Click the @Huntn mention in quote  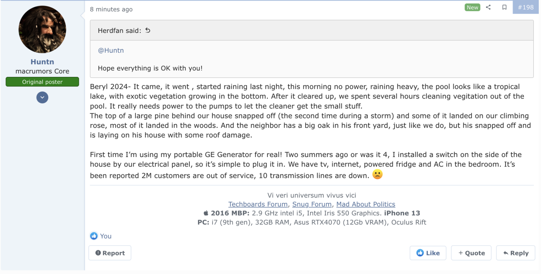tap(111, 50)
